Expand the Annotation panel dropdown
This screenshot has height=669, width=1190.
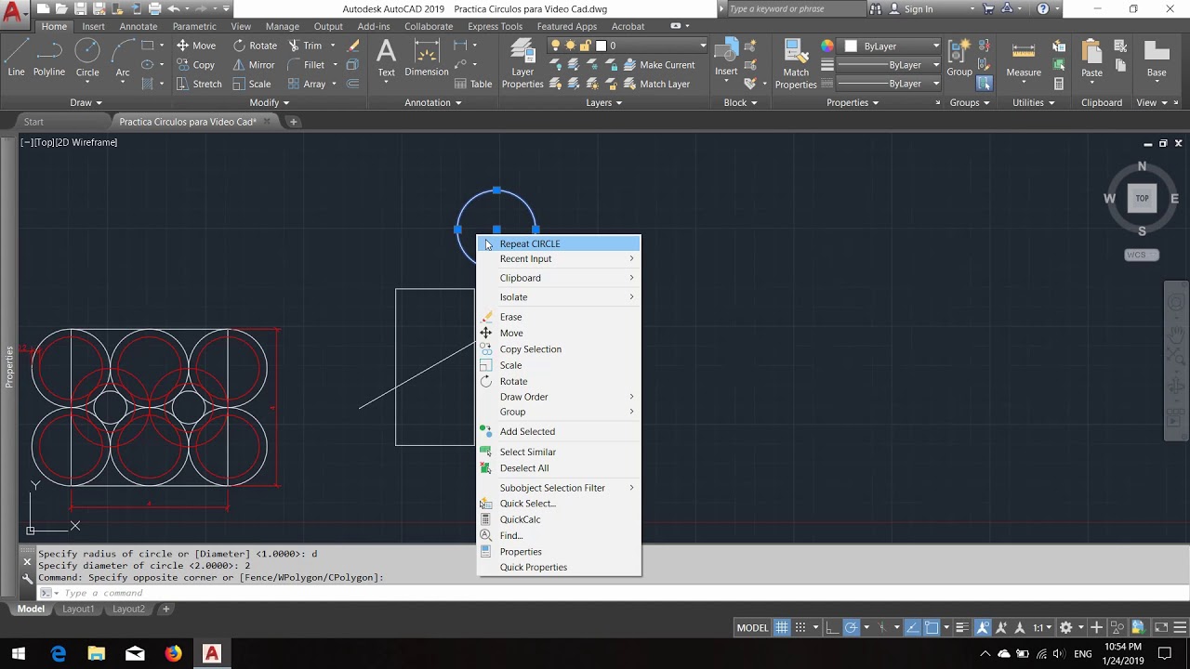(x=433, y=102)
